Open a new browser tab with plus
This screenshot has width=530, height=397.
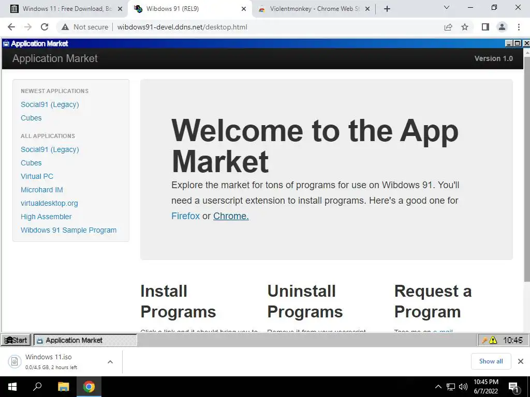[387, 9]
